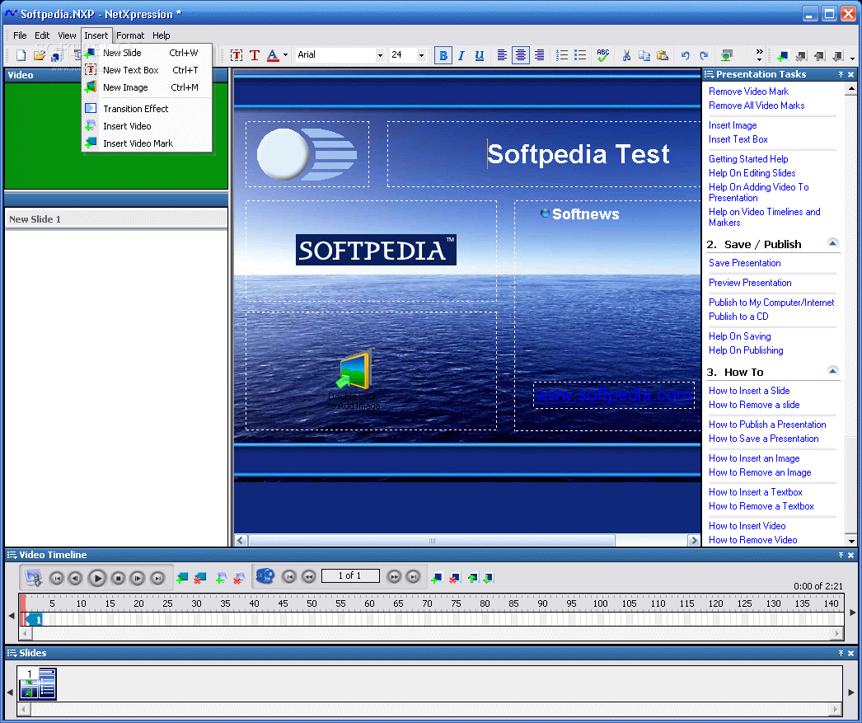Select slide 1 thumbnail in Slides panel
862x723 pixels.
pyautogui.click(x=38, y=683)
